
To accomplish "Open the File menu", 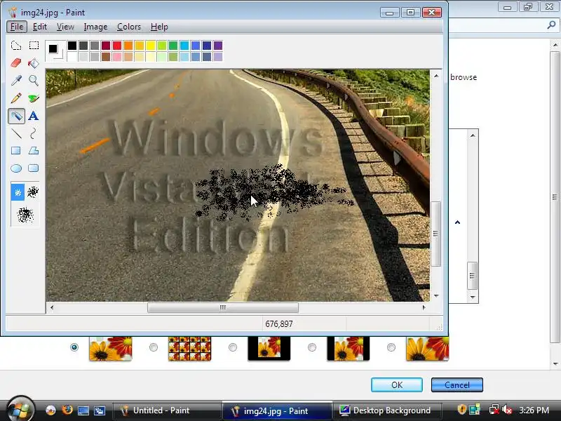I will tap(17, 27).
